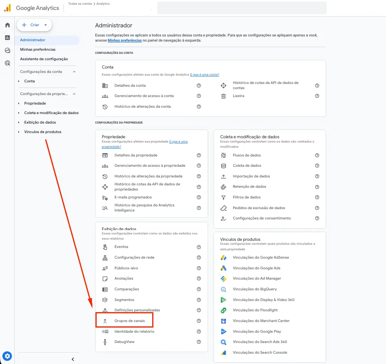Collapse the sidebar with the chevron arrow
Screen dimensions: 386x364
(73, 359)
